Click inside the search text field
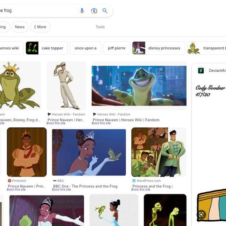 (38, 11)
